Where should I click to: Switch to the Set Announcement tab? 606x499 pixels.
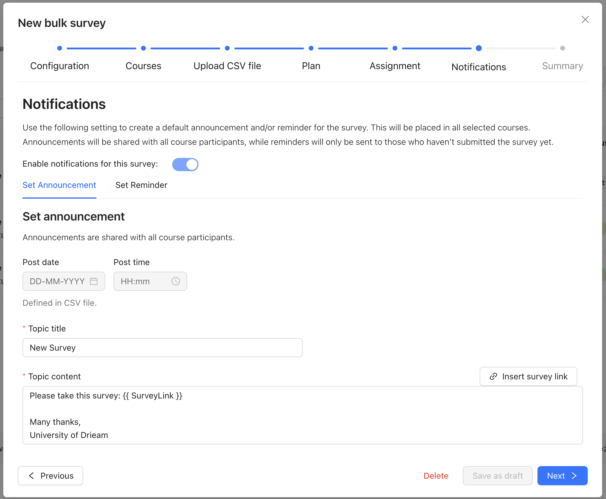(59, 185)
